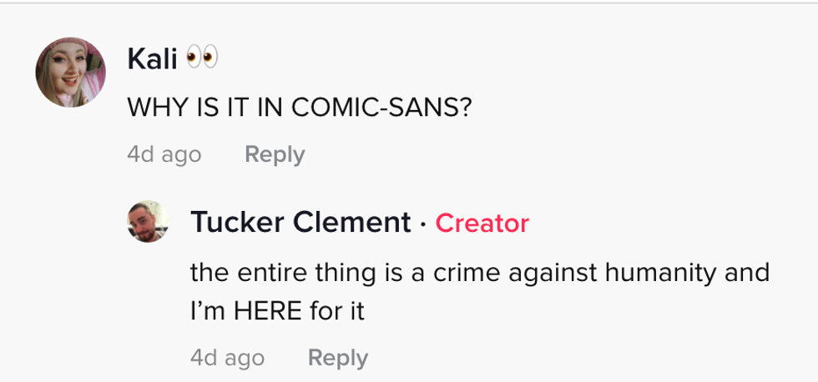Screen dimensions: 818x382
Task: Click the 4d ago timestamp under Tucker's reply
Action: [227, 358]
